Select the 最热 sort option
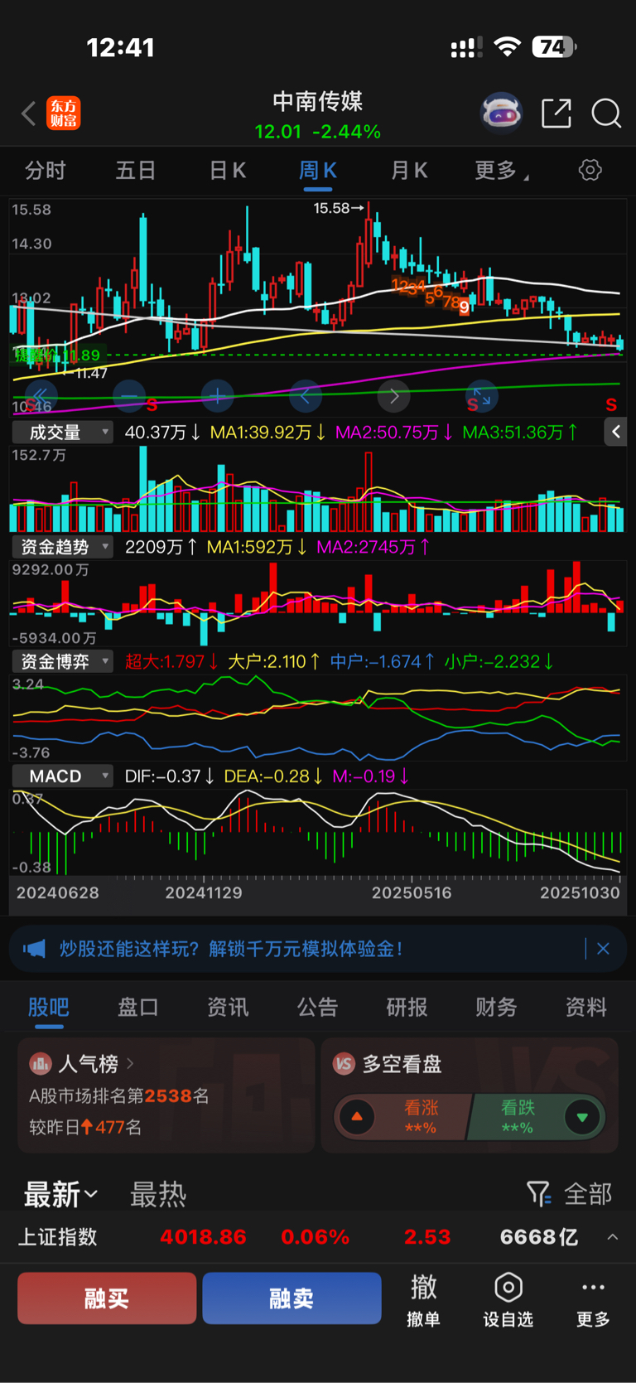Screen dimensions: 636x1383 coord(158,1194)
